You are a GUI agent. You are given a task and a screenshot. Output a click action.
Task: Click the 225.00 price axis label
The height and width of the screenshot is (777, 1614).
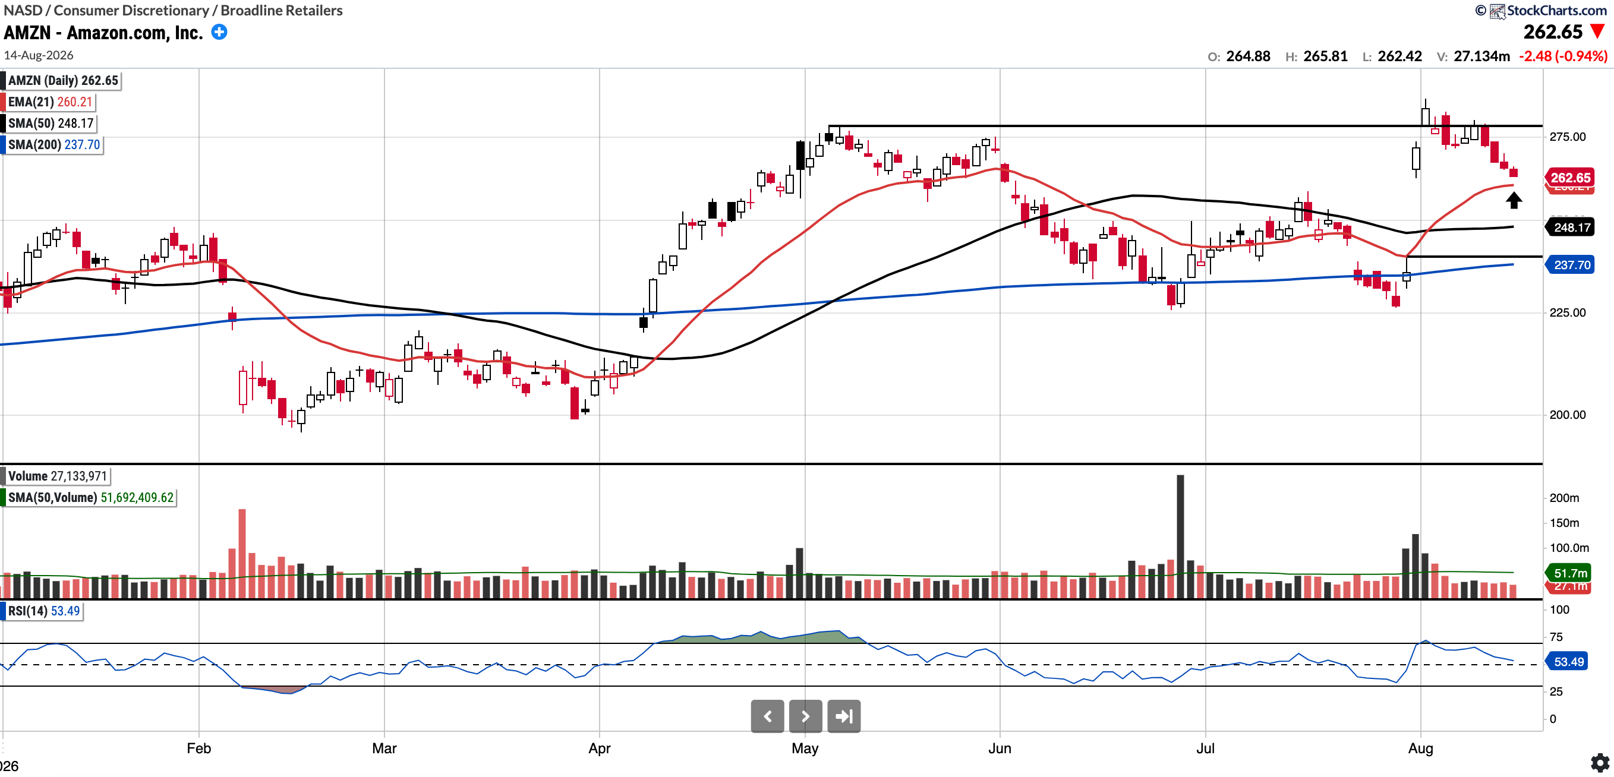(1568, 312)
